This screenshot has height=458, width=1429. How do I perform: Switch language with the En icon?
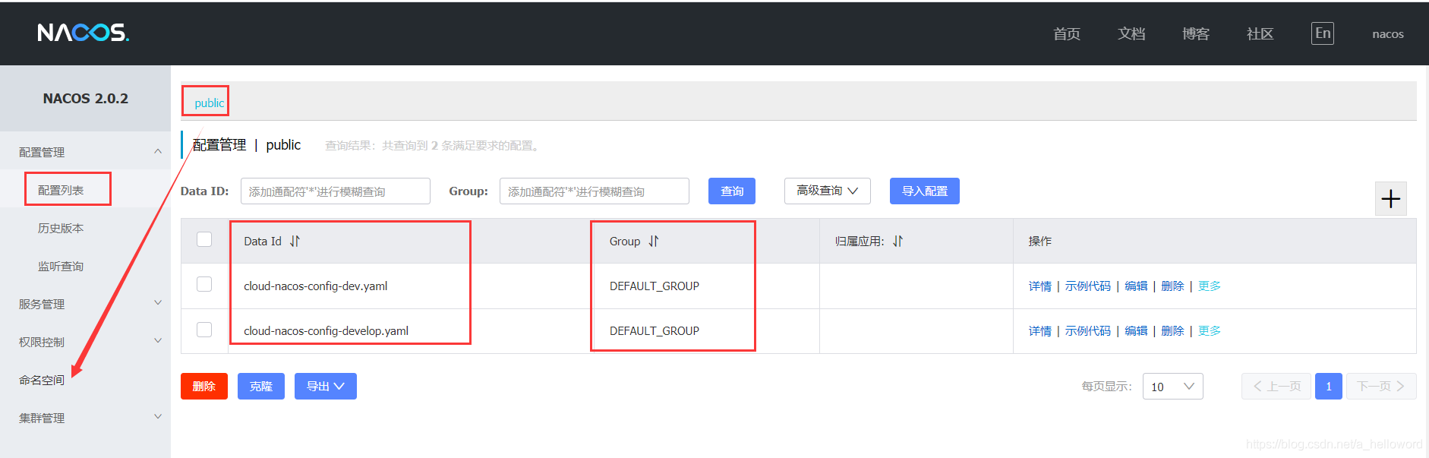(1323, 33)
